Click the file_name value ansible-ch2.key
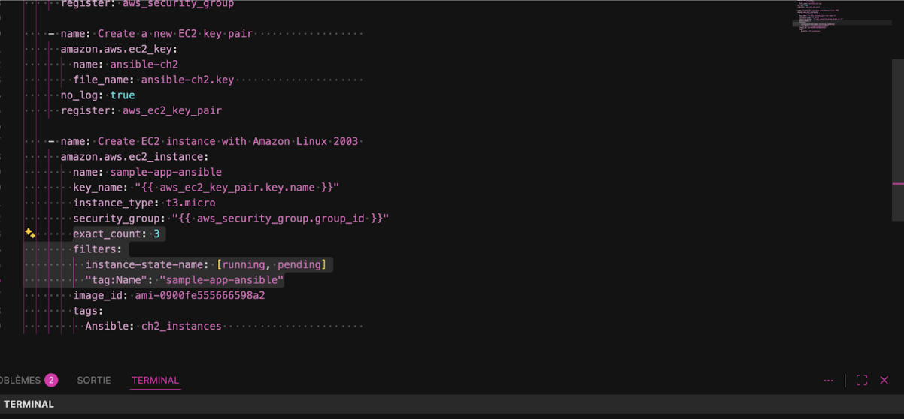904x419 pixels. point(187,80)
